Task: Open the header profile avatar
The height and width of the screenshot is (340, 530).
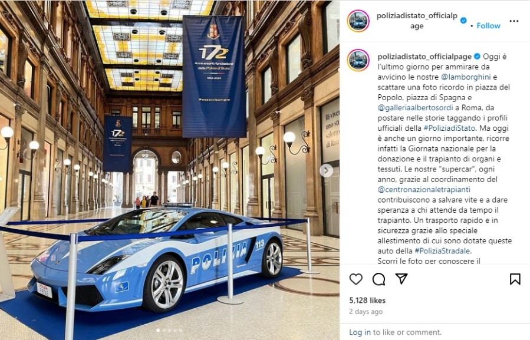Action: pos(358,21)
